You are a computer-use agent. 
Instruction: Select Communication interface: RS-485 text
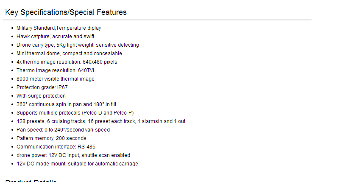(56, 147)
